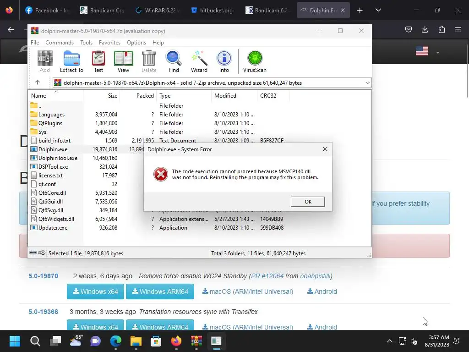469x352 pixels.
Task: Click the Extract To toolbar icon
Action: pyautogui.click(x=71, y=61)
